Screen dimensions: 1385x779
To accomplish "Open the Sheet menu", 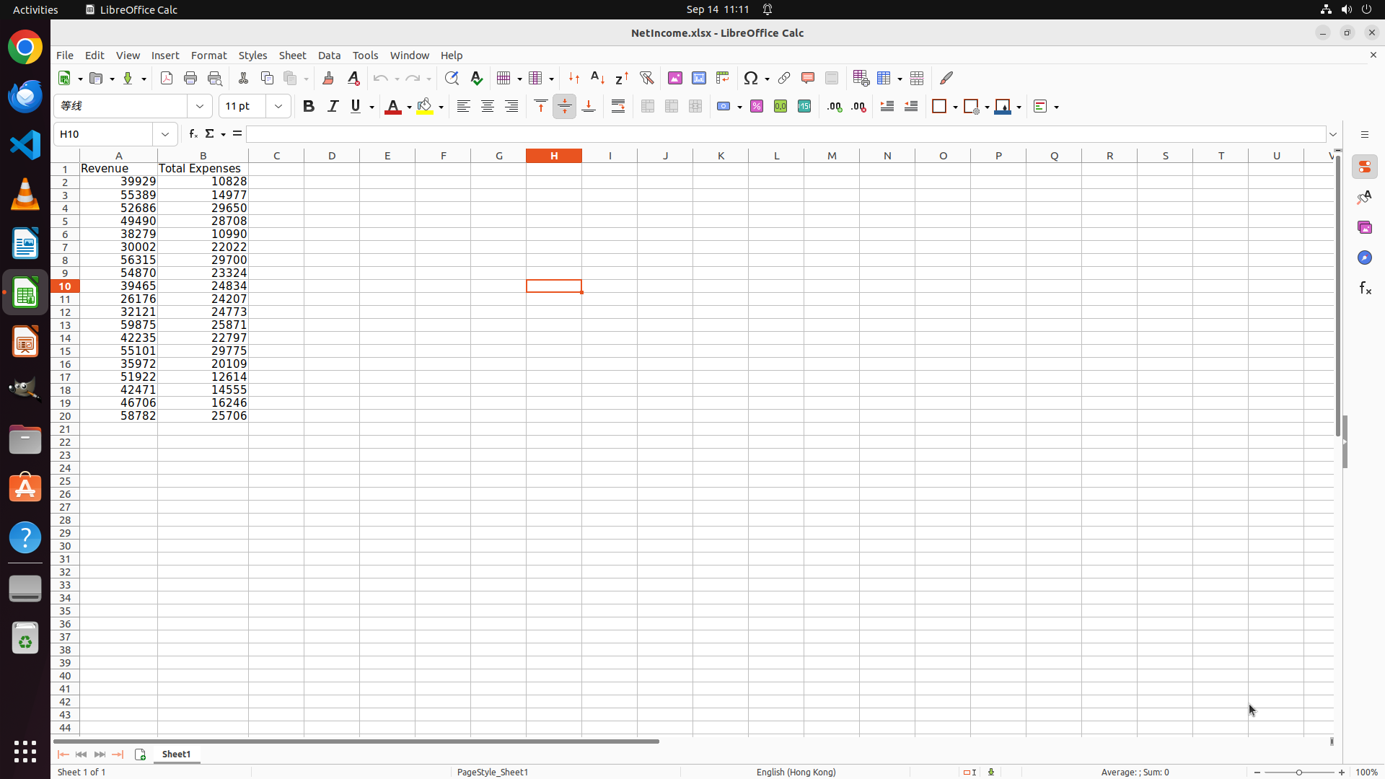I will (292, 56).
